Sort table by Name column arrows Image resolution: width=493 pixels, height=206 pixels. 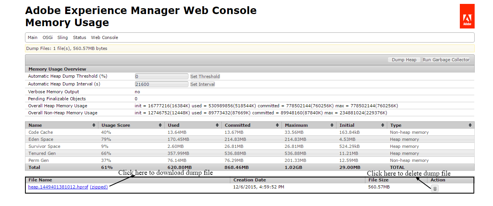94,125
